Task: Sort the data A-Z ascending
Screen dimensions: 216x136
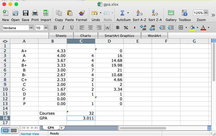Action: tap(139, 13)
